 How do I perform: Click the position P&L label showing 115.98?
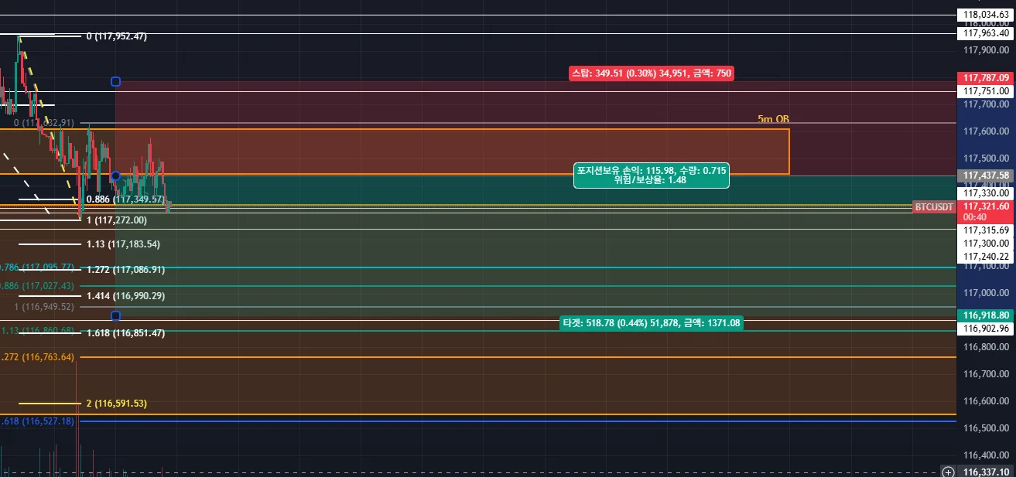point(652,175)
